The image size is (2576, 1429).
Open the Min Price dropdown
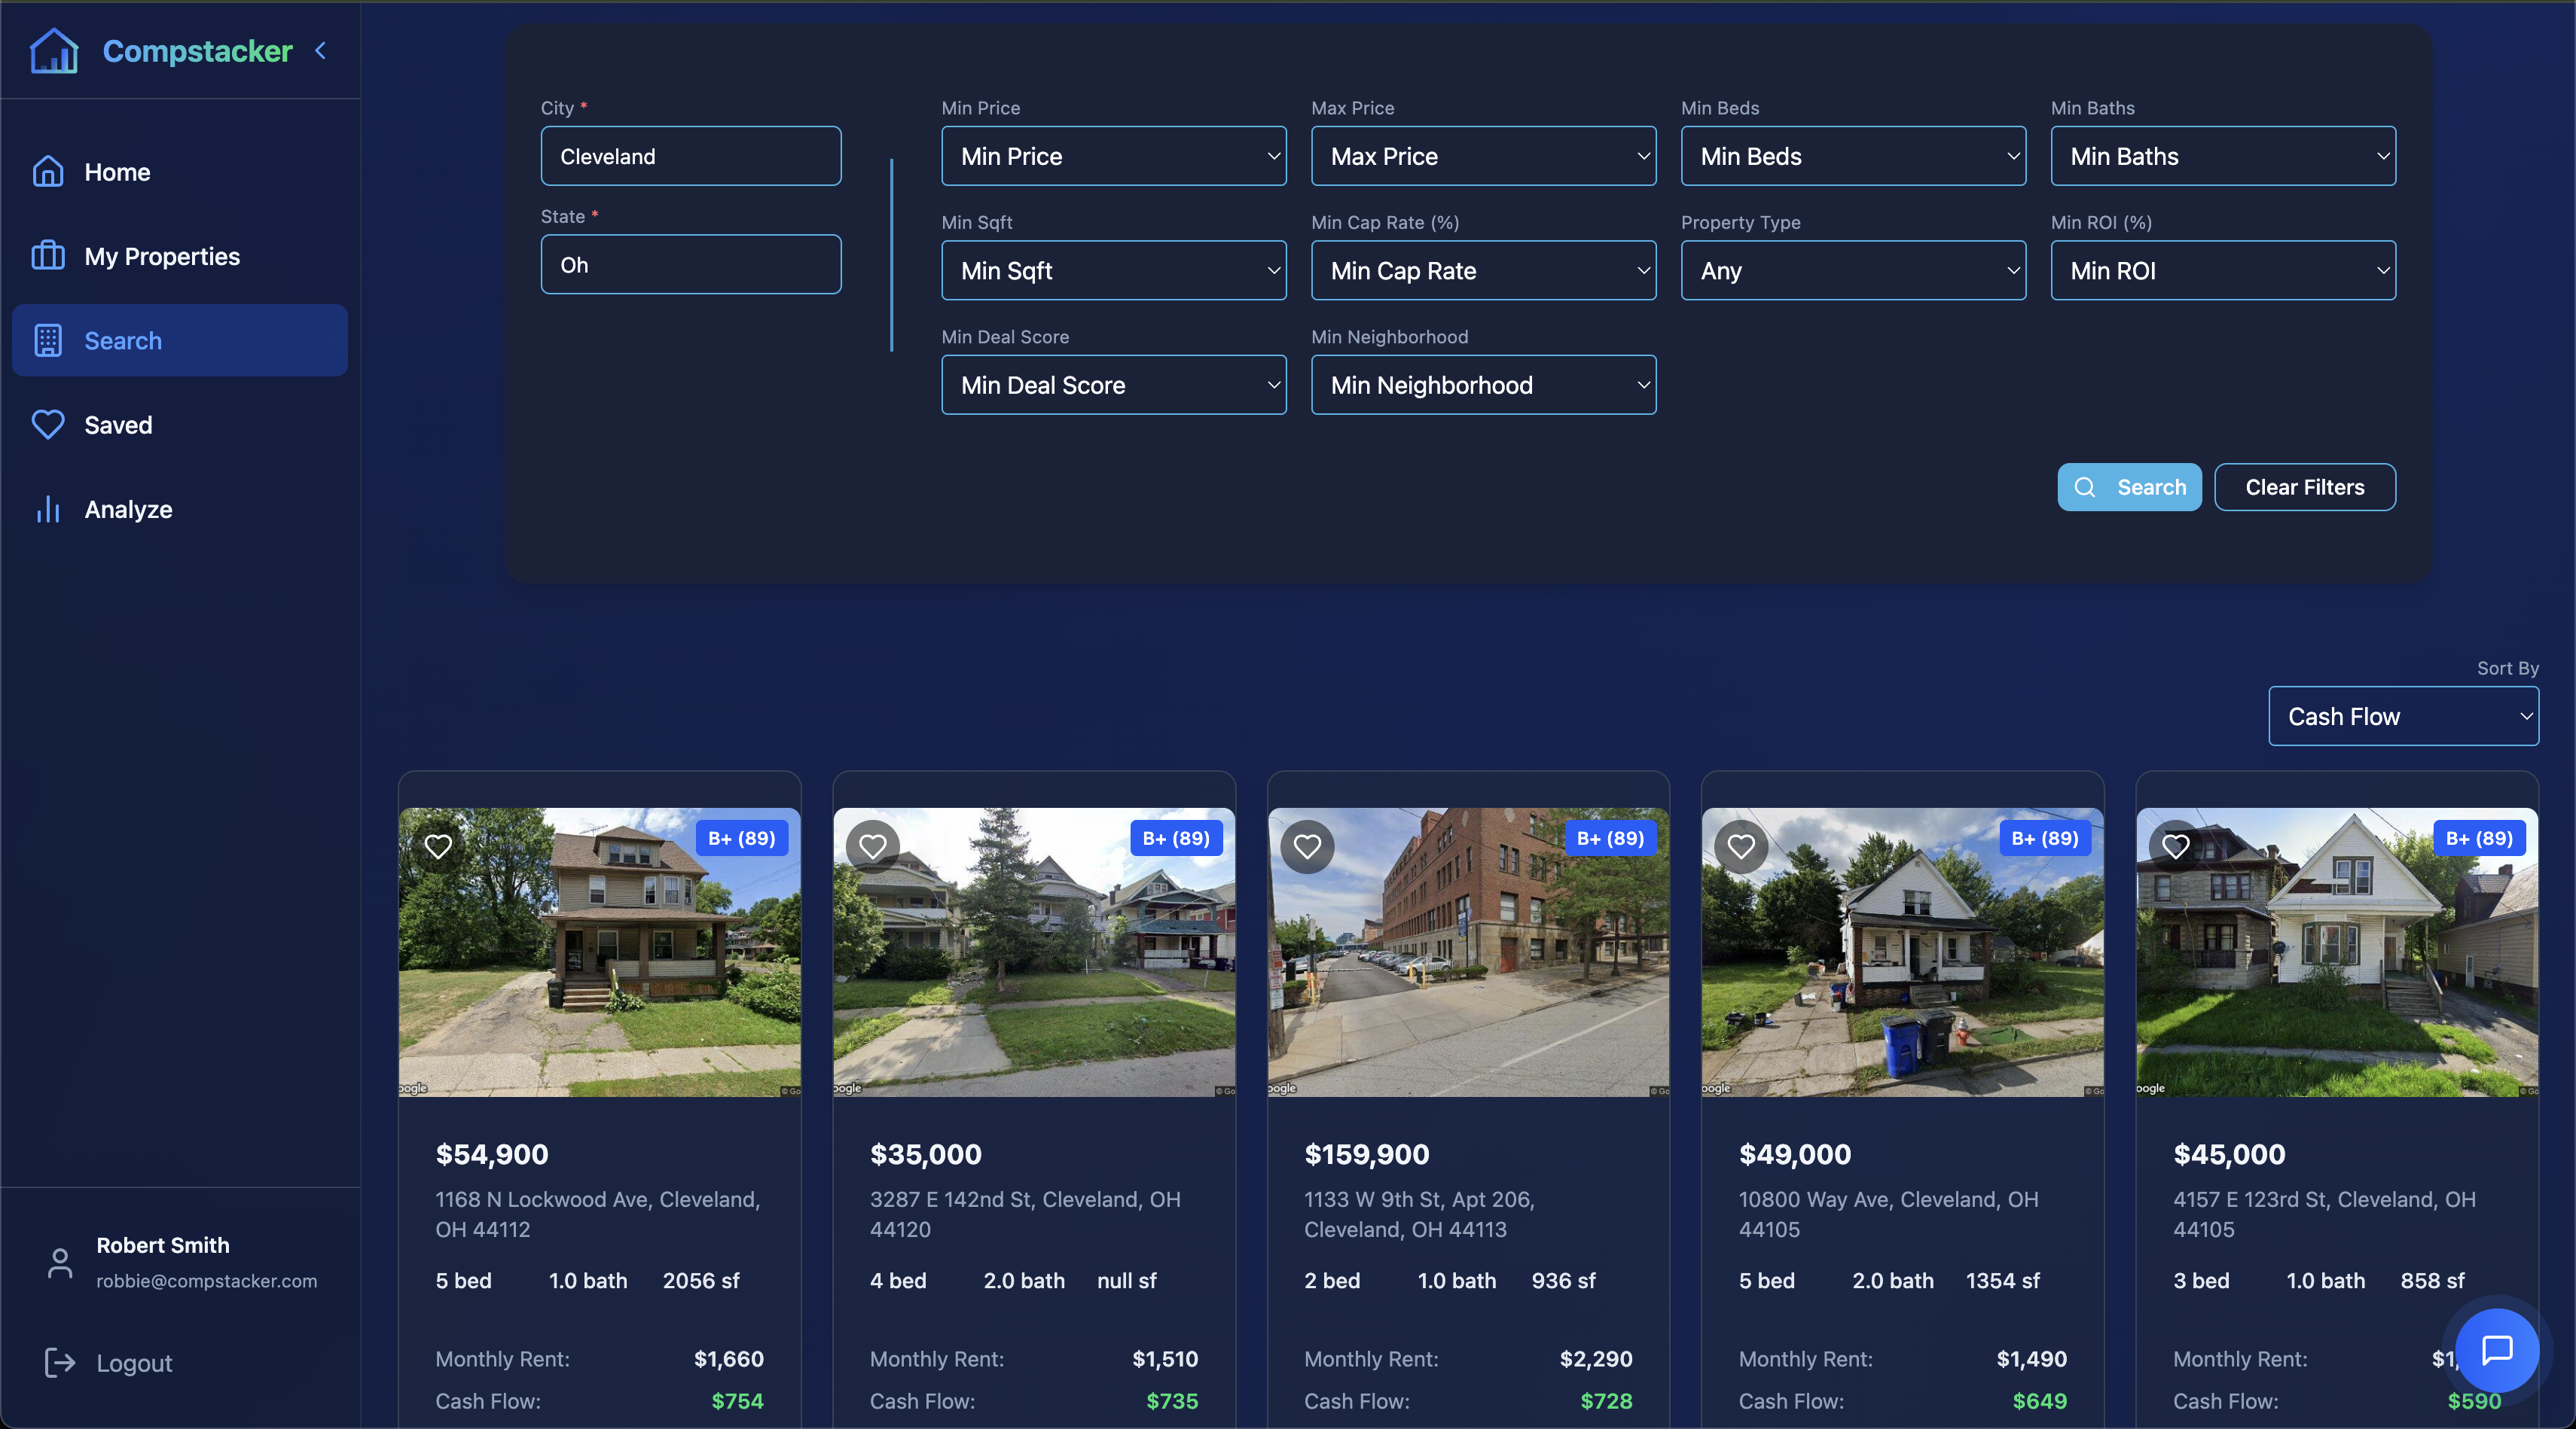(x=1113, y=156)
